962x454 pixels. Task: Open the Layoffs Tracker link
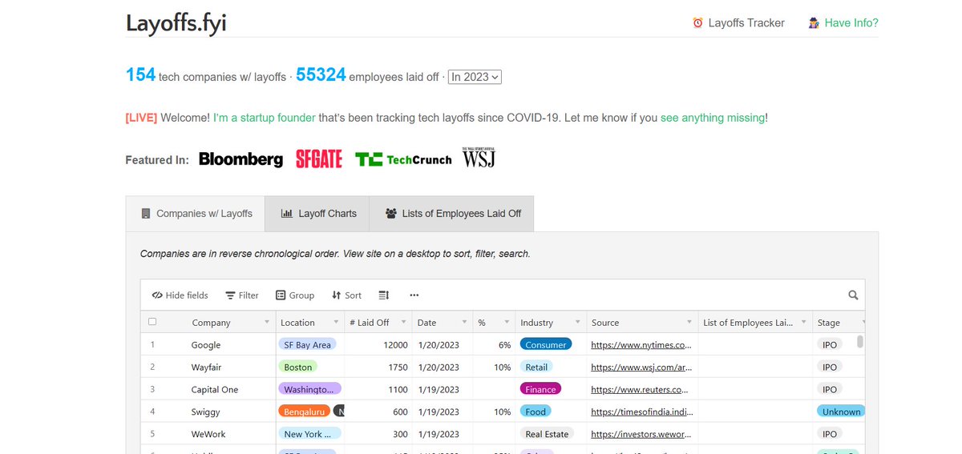(x=746, y=22)
